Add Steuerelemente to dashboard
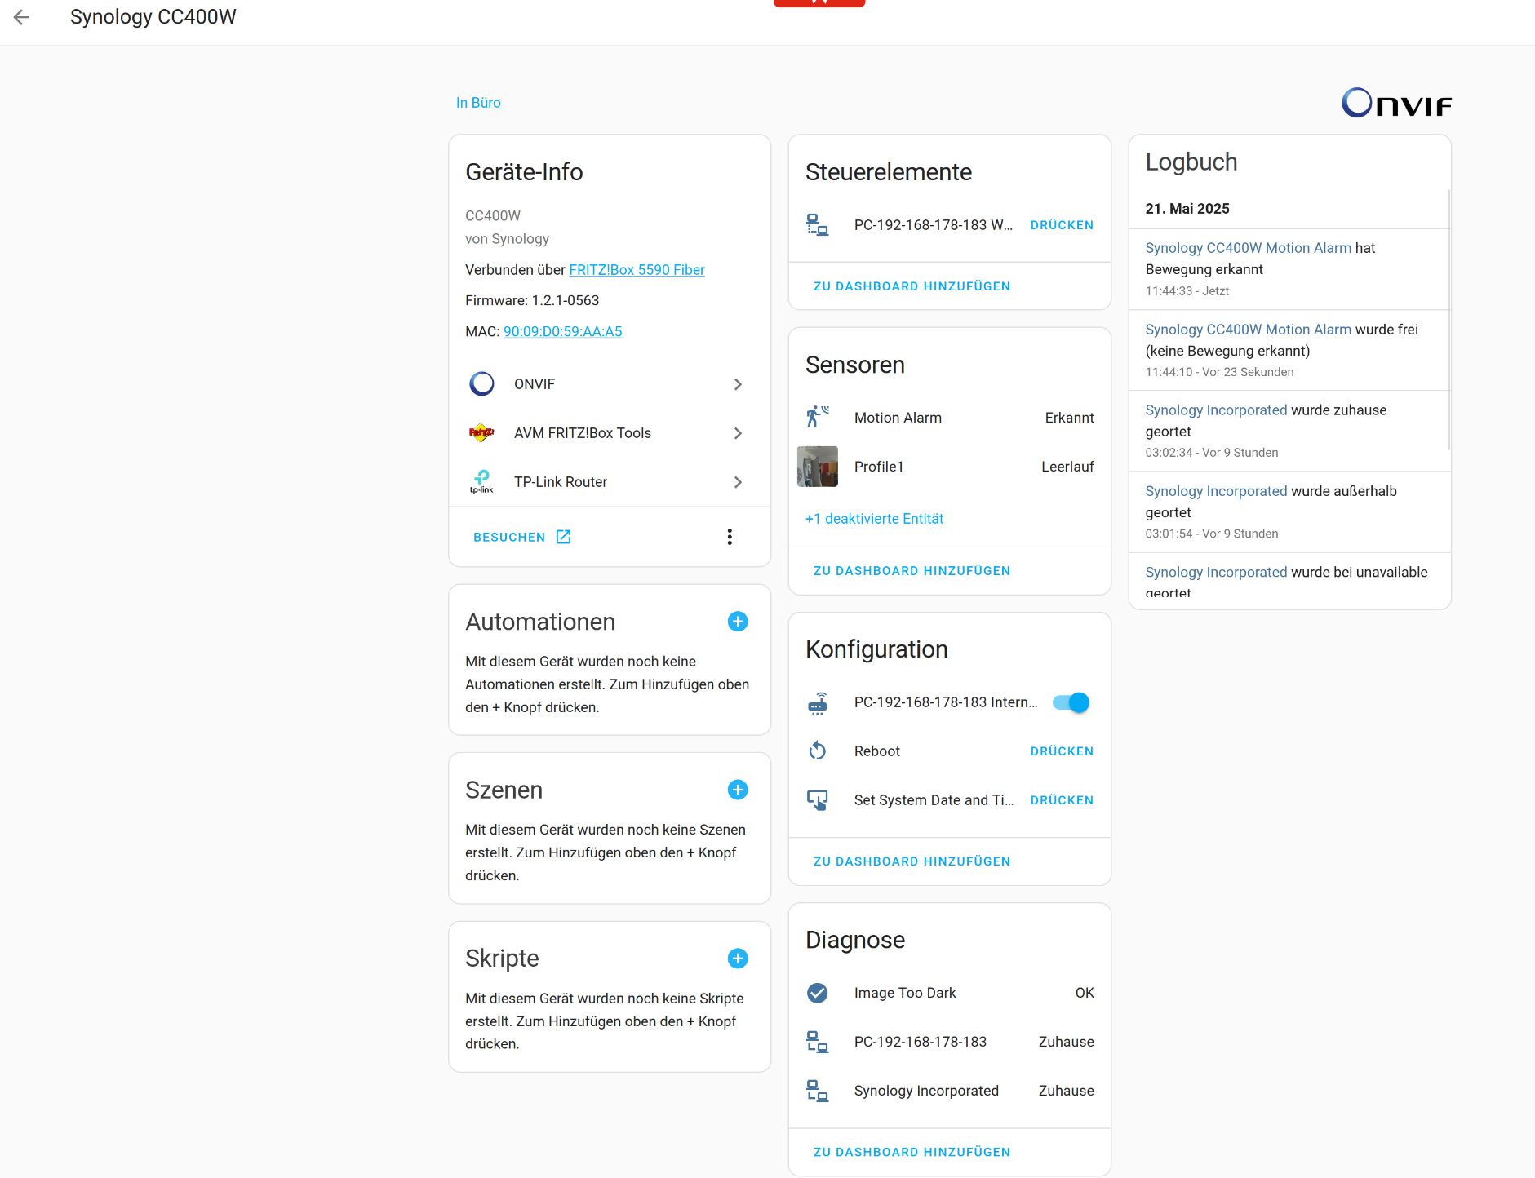Screen dimensions: 1535x1178 (x=912, y=286)
